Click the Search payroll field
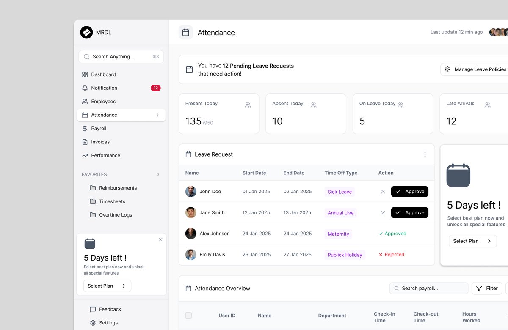The image size is (508, 330). coord(429,289)
